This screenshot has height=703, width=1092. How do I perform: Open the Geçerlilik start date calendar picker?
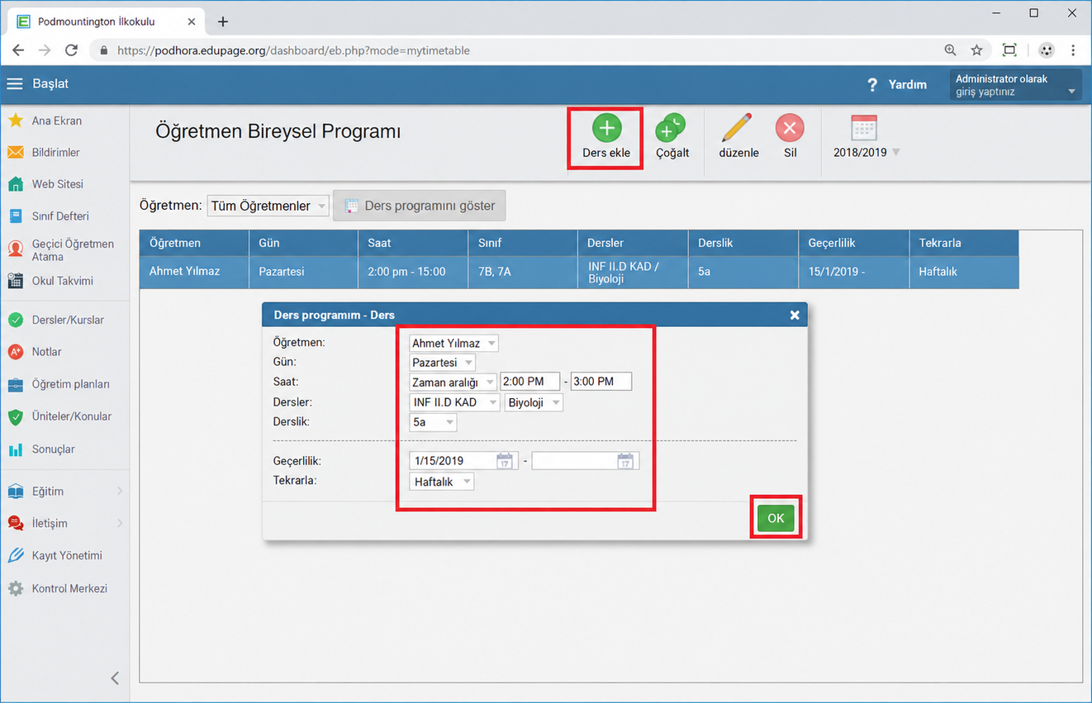(505, 461)
